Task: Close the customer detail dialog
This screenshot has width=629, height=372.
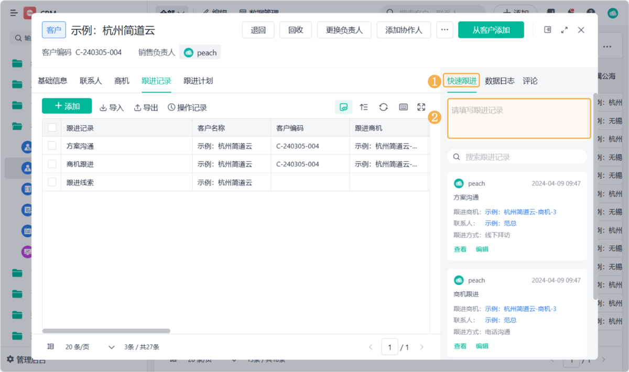Action: (581, 30)
